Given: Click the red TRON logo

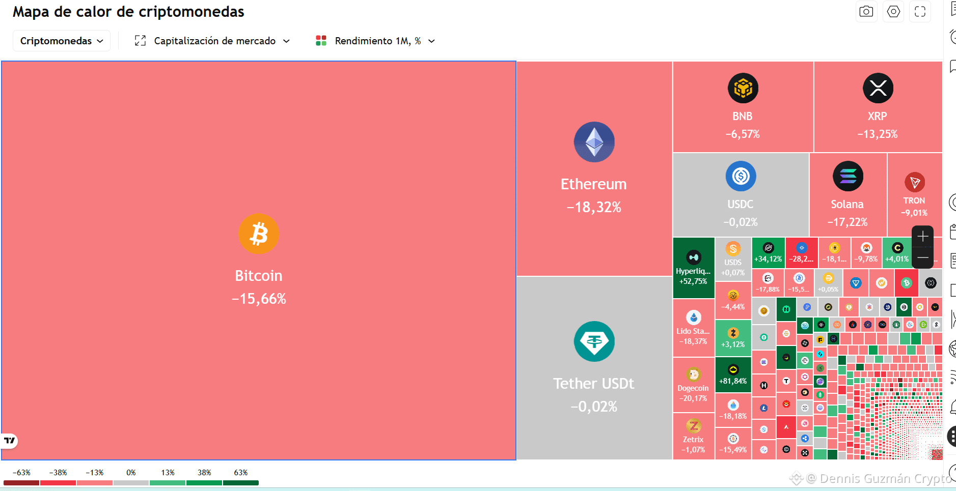Looking at the screenshot, I should (915, 182).
